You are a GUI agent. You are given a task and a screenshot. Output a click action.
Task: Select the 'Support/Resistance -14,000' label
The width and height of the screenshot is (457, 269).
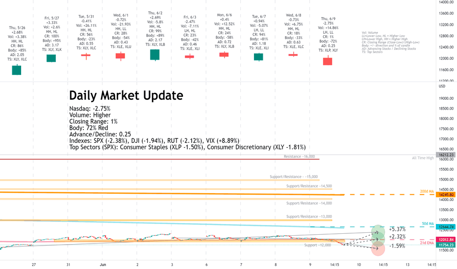coord(309,203)
